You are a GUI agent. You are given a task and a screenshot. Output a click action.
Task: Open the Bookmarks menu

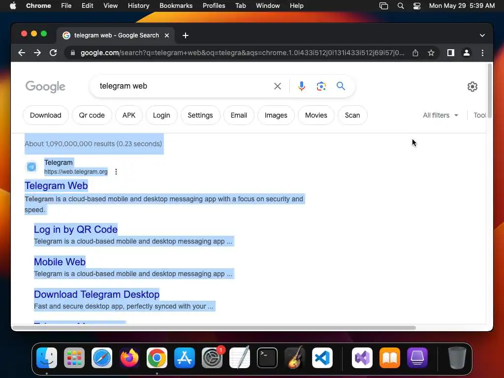pos(176,6)
